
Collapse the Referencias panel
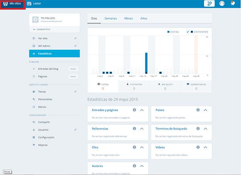[142, 128]
